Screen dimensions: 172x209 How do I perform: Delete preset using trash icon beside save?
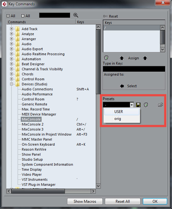pyautogui.click(x=146, y=105)
